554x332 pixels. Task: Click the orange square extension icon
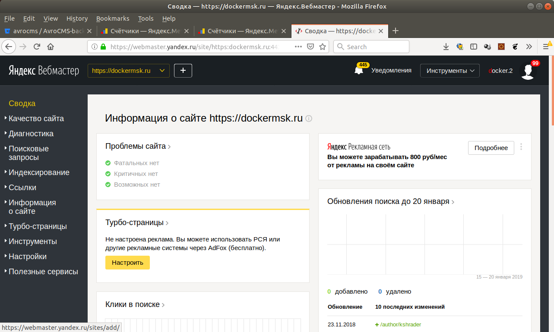pyautogui.click(x=501, y=47)
